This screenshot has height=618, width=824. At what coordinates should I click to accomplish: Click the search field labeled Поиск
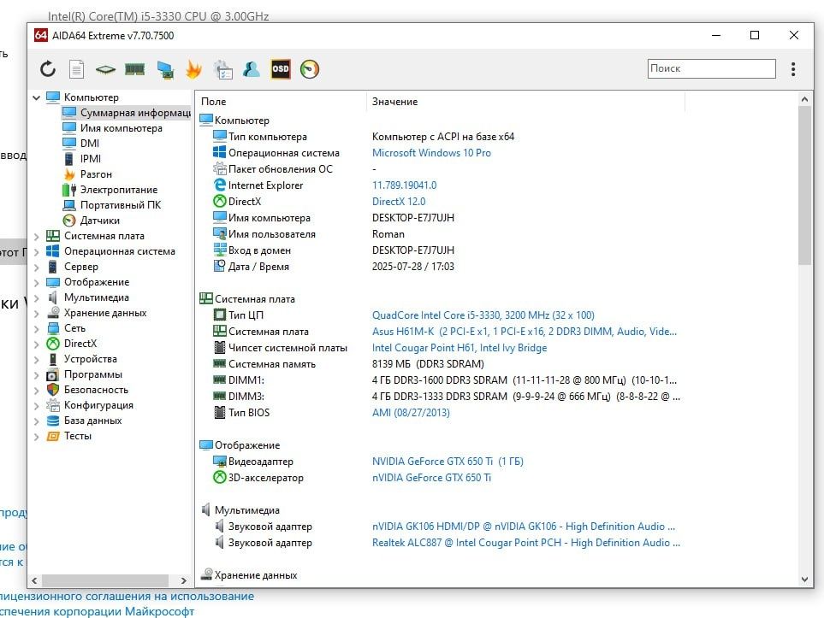coord(712,68)
